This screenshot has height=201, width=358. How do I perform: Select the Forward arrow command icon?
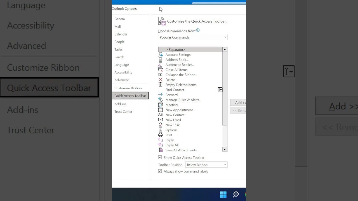click(161, 95)
